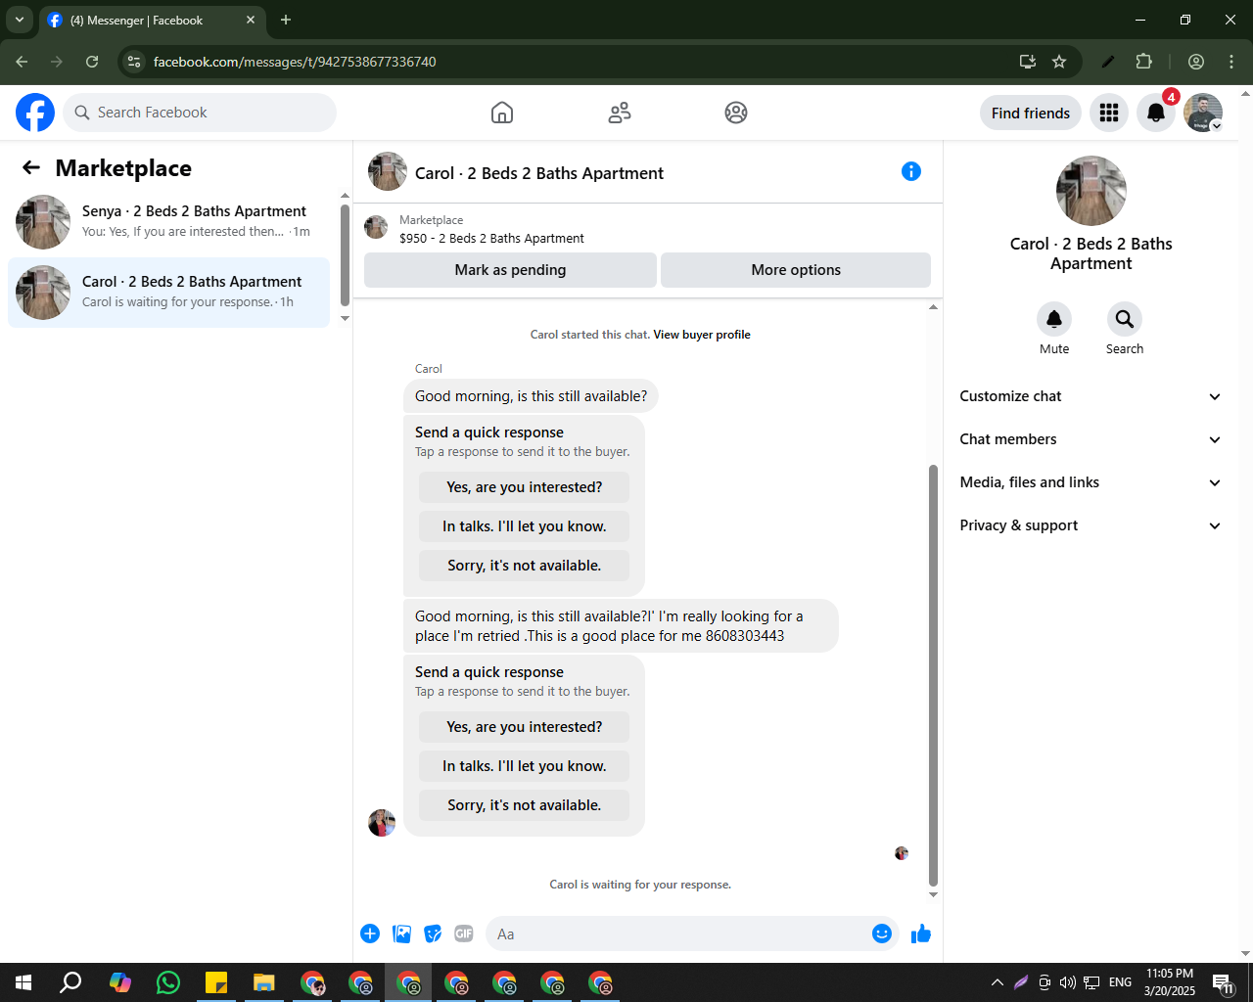Viewport: 1253px width, 1002px height.
Task: Expand the Chat members section
Action: pos(1091,439)
